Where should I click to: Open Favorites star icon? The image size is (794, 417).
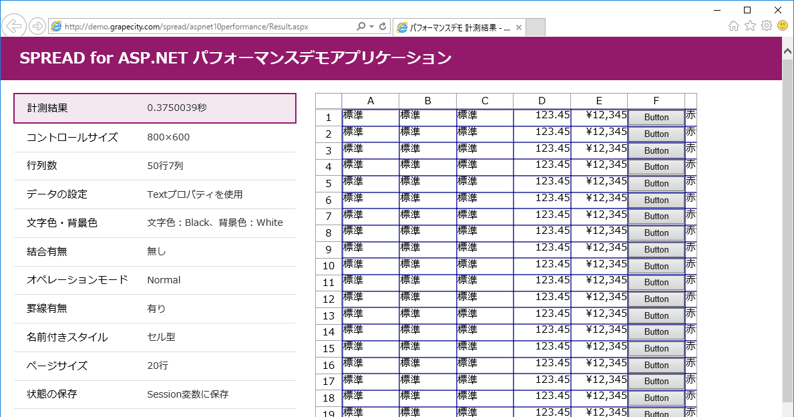(750, 26)
